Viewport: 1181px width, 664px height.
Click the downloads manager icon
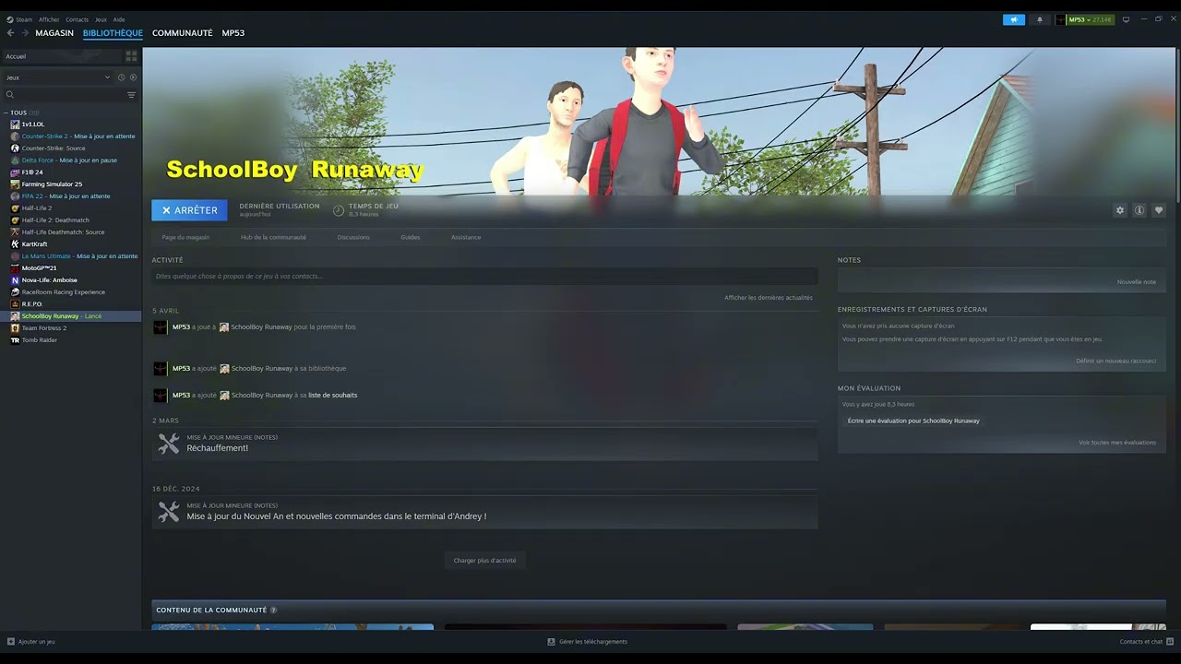(551, 642)
